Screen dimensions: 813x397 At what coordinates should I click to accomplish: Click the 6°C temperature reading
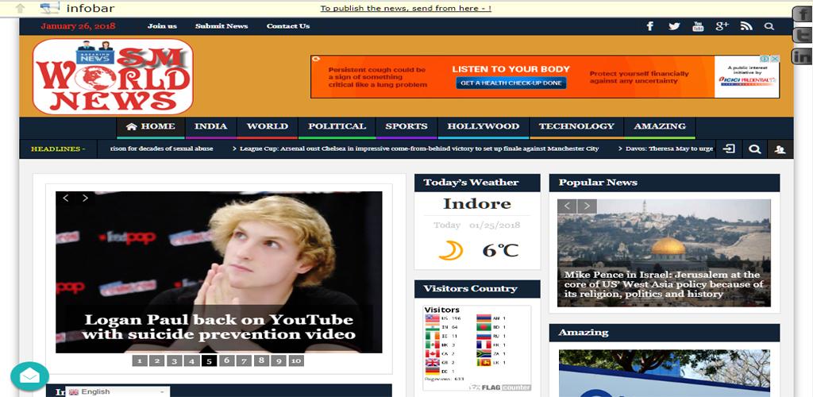click(500, 250)
